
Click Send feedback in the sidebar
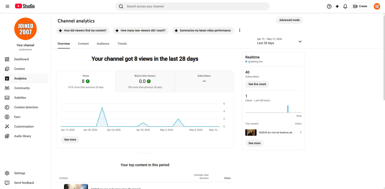click(26, 183)
